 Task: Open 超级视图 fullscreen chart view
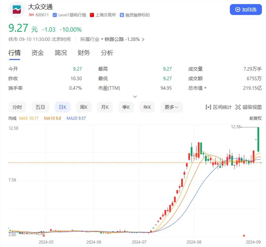click(248, 107)
